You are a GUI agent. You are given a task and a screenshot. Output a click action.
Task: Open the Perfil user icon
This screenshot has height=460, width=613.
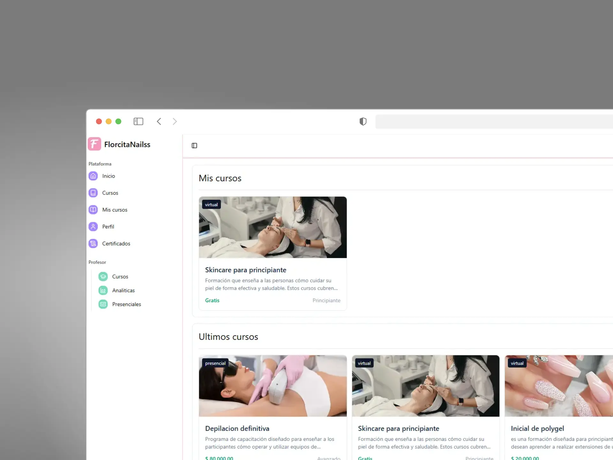[x=93, y=227]
